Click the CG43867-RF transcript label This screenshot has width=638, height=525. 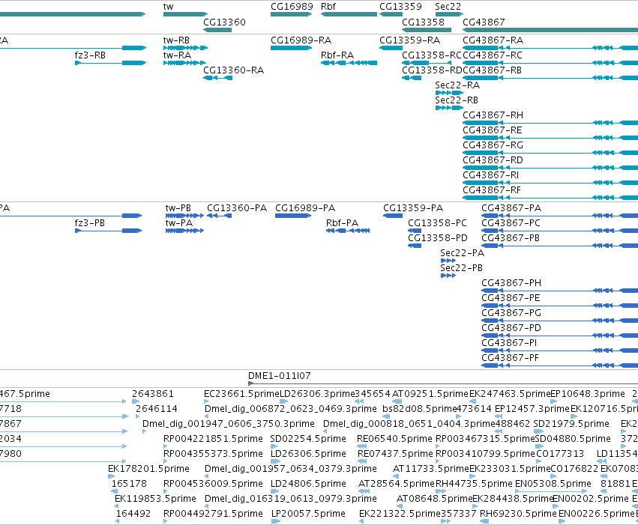click(x=492, y=190)
